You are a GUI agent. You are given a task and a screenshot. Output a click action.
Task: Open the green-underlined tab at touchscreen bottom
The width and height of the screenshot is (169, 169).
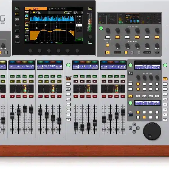point(59,42)
